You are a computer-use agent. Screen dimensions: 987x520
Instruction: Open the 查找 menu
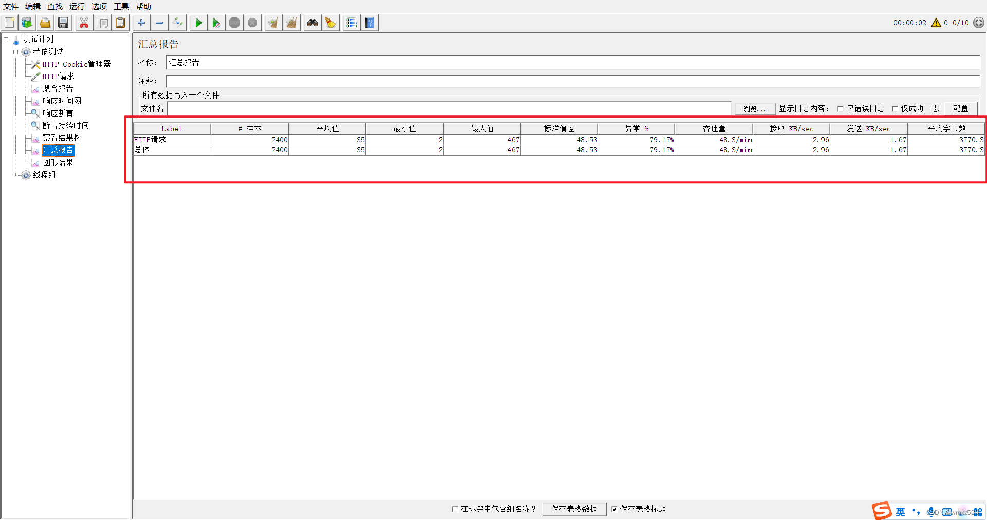pyautogui.click(x=55, y=6)
